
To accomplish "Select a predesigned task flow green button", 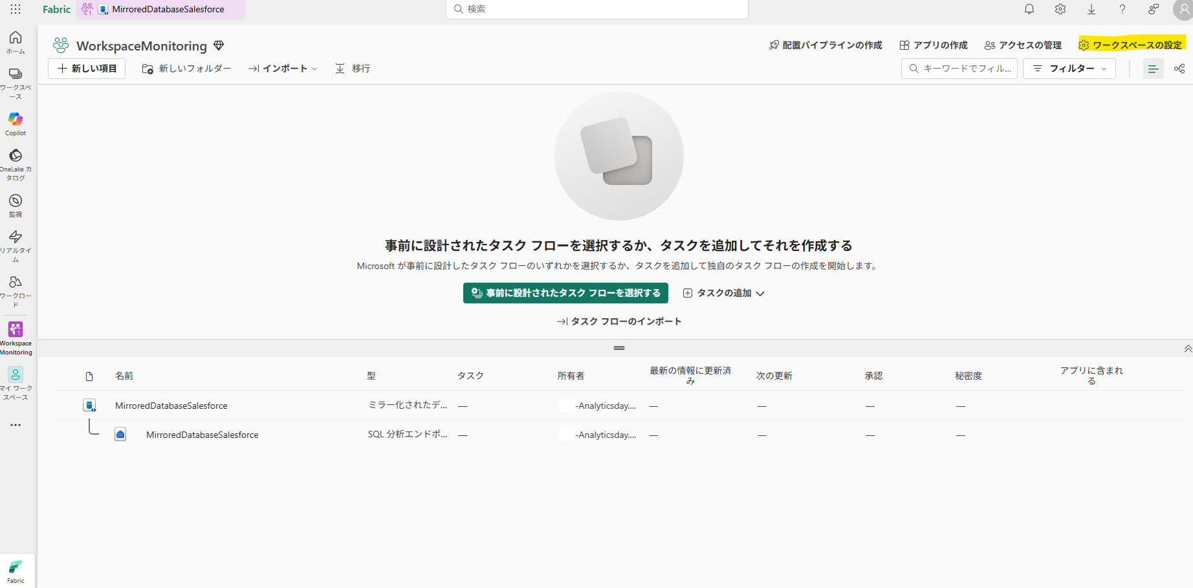I will [x=565, y=293].
